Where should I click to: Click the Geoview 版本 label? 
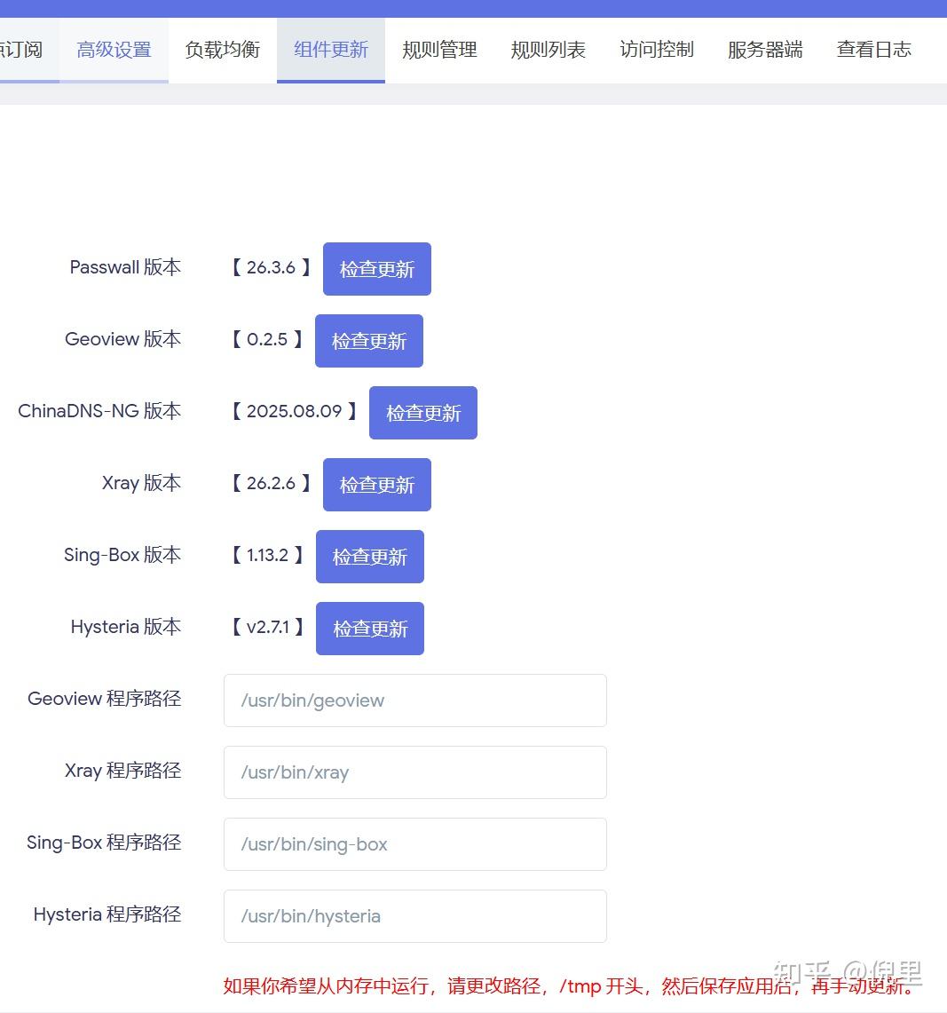tap(122, 339)
